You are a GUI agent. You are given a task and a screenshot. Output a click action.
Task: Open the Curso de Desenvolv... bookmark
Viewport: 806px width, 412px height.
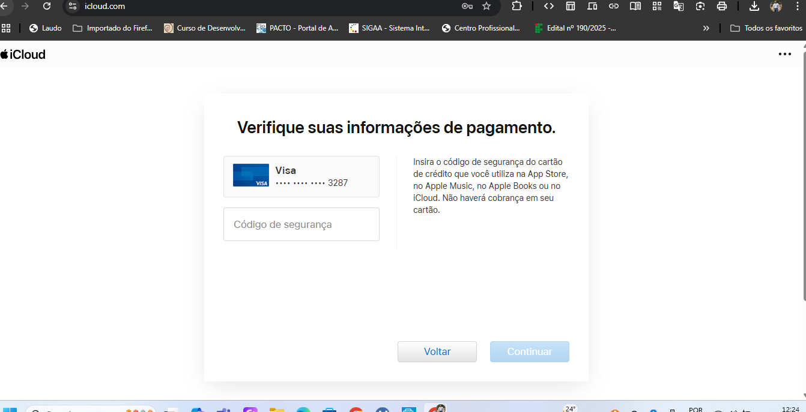tap(205, 28)
